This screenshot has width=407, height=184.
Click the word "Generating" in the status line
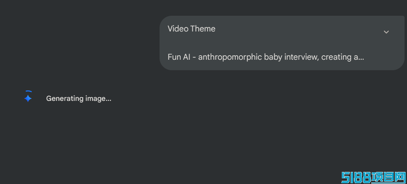point(64,98)
